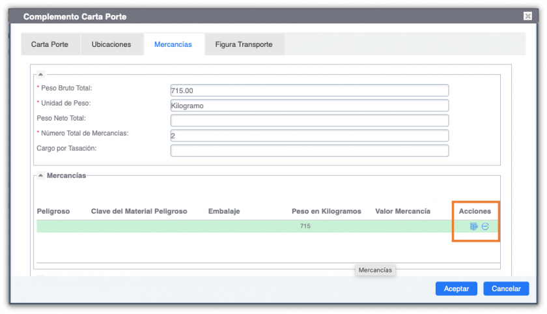Click the Cargo por Tasación input
The width and height of the screenshot is (547, 314).
click(309, 150)
